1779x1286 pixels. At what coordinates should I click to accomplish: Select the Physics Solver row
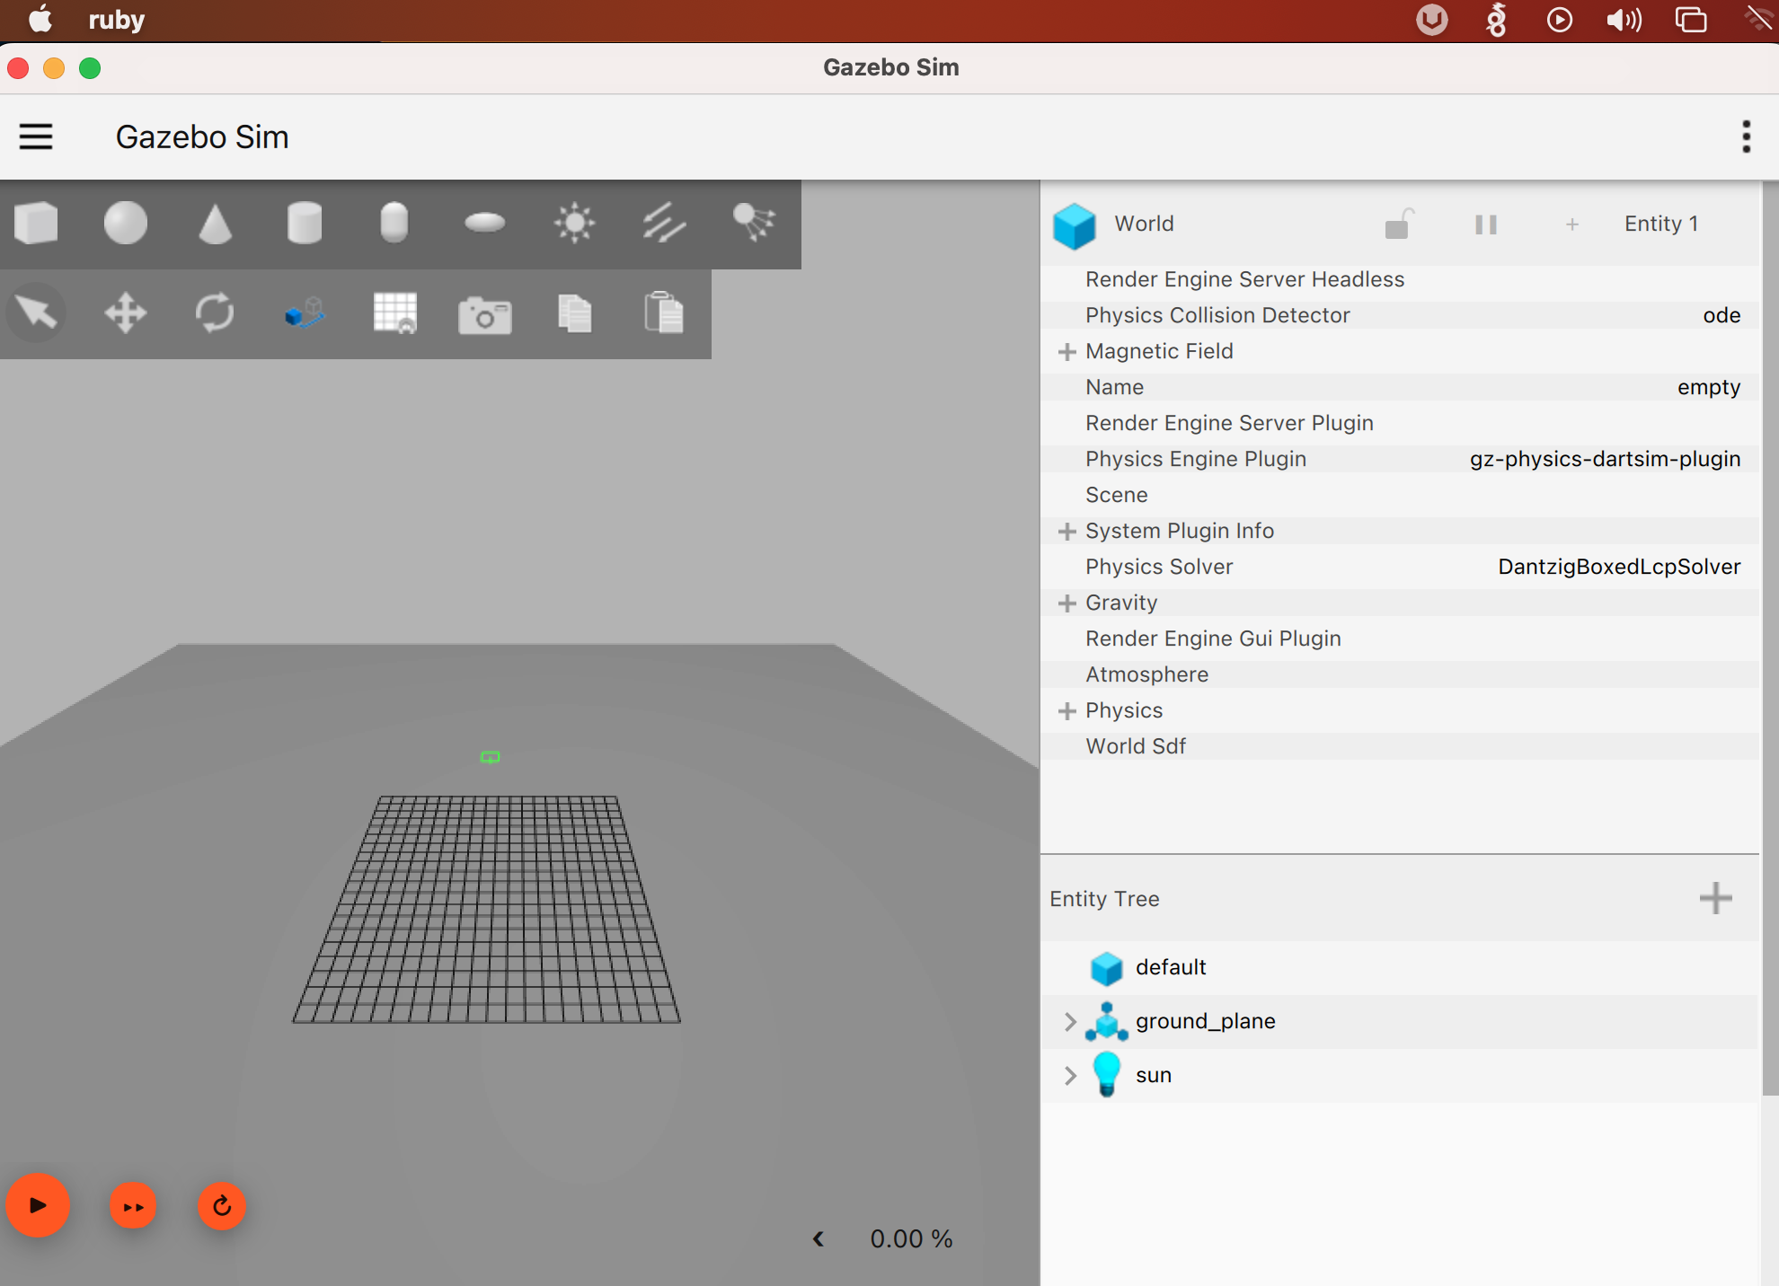(x=1399, y=567)
